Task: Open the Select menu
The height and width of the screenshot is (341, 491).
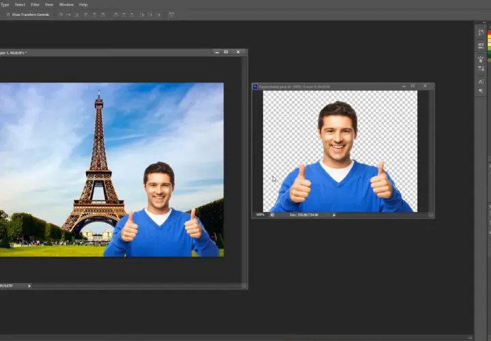Action: (20, 5)
